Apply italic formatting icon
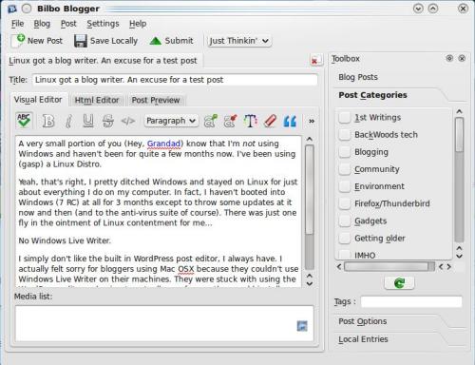475x365 pixels. [68, 121]
